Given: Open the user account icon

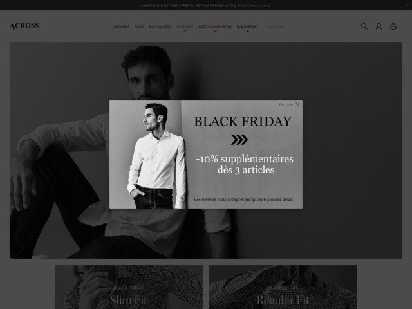Looking at the screenshot, I should tap(379, 26).
